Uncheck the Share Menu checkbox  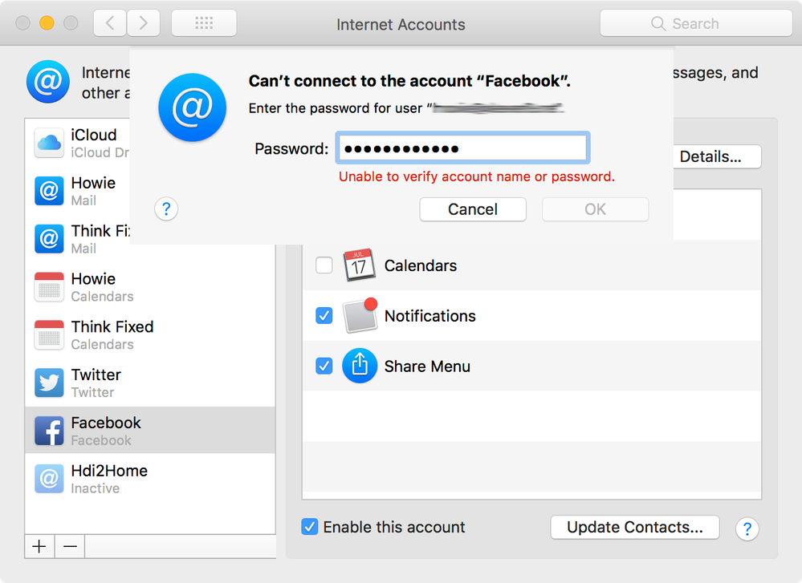click(324, 366)
